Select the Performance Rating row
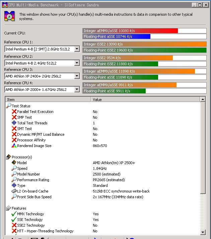This screenshot has width=211, height=239. pos(33,180)
